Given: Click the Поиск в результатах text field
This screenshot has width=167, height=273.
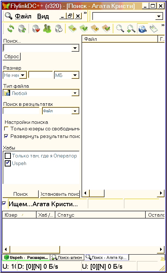Looking at the screenshot, I should tap(21, 111).
